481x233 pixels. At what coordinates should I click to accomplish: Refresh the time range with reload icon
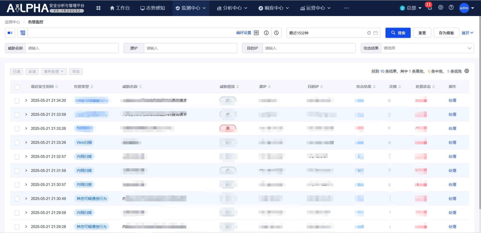(369, 33)
